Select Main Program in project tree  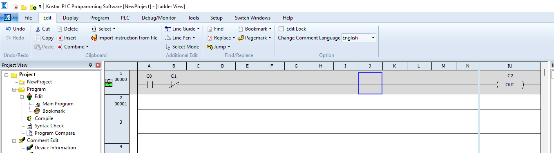click(58, 104)
